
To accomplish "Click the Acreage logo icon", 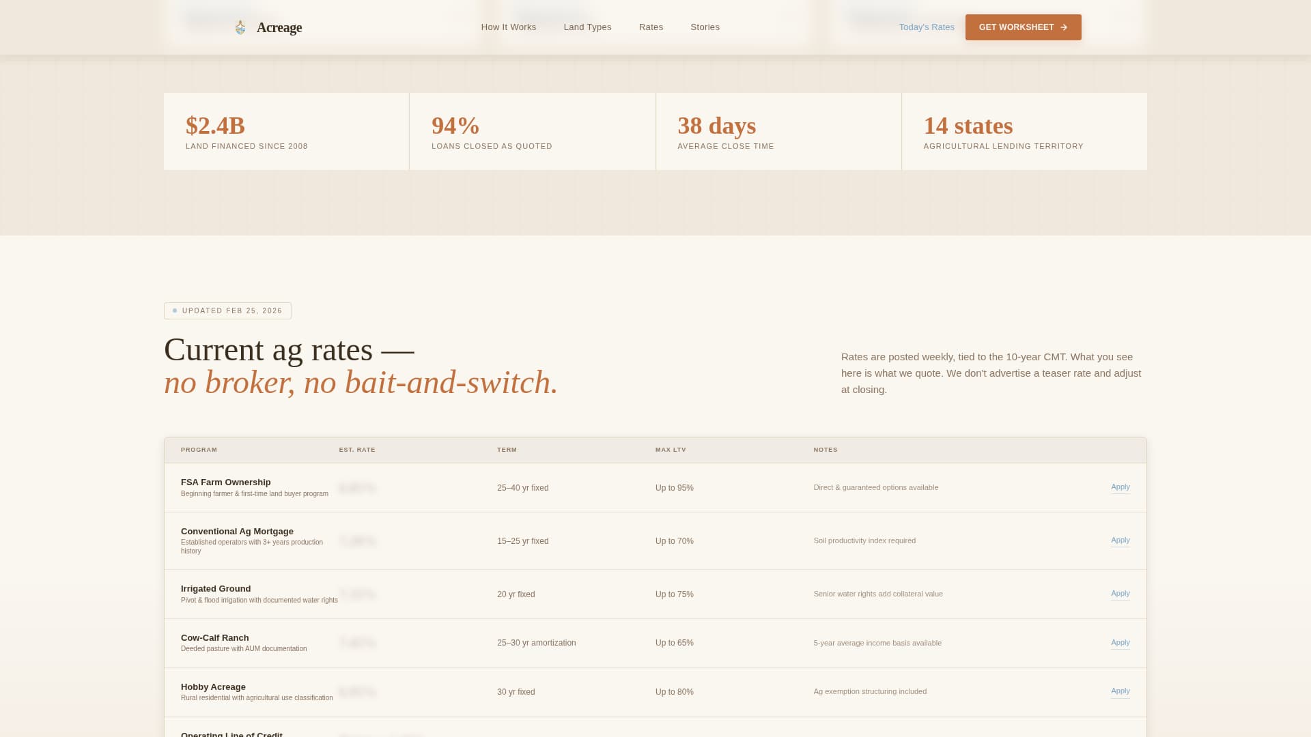I will pyautogui.click(x=240, y=27).
